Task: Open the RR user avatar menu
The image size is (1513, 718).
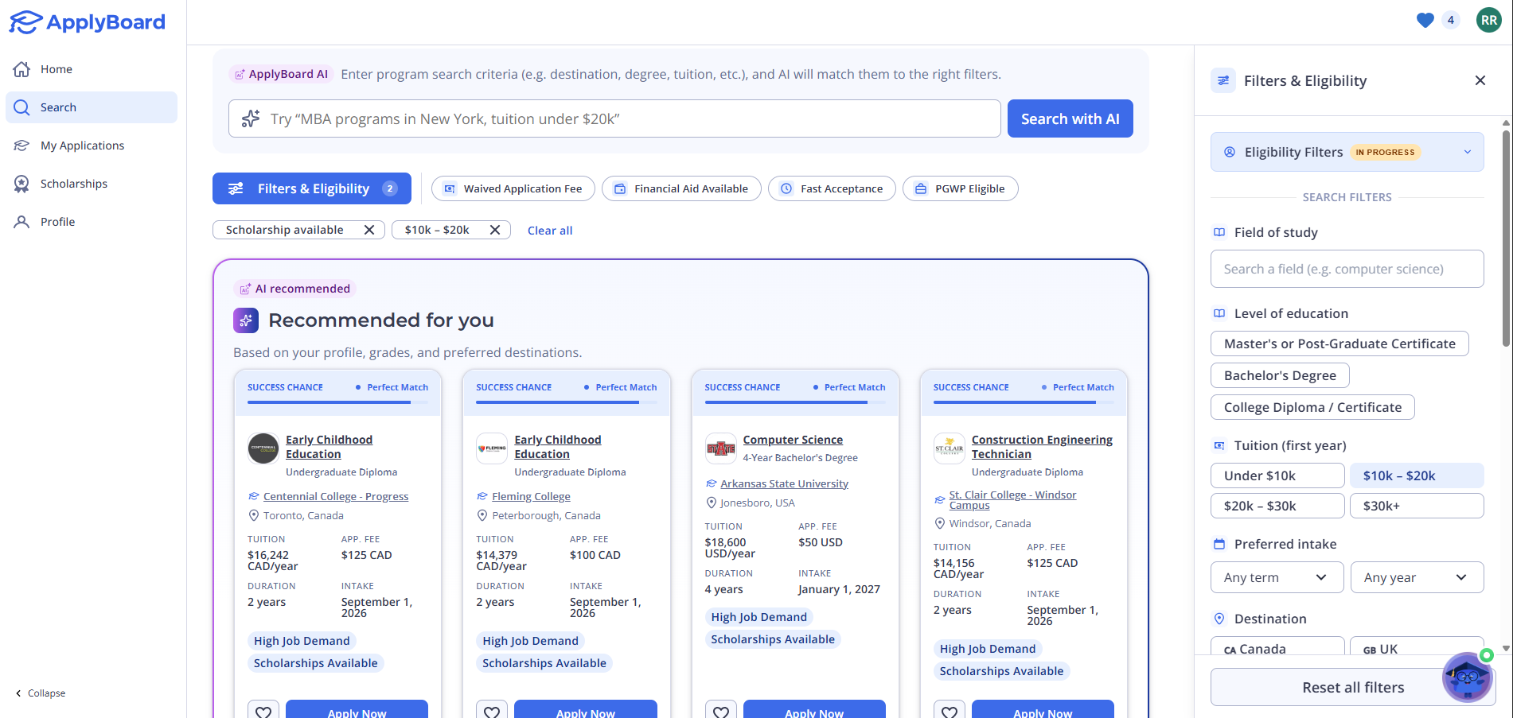Action: coord(1488,21)
